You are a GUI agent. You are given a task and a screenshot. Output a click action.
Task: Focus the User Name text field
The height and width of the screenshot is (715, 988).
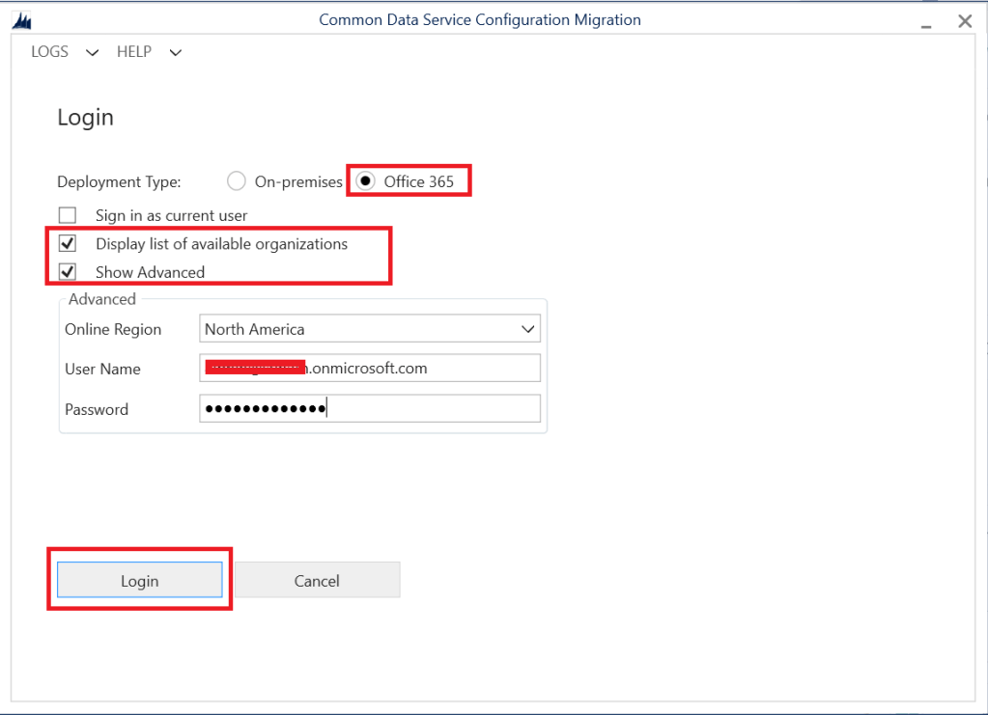[x=369, y=369]
